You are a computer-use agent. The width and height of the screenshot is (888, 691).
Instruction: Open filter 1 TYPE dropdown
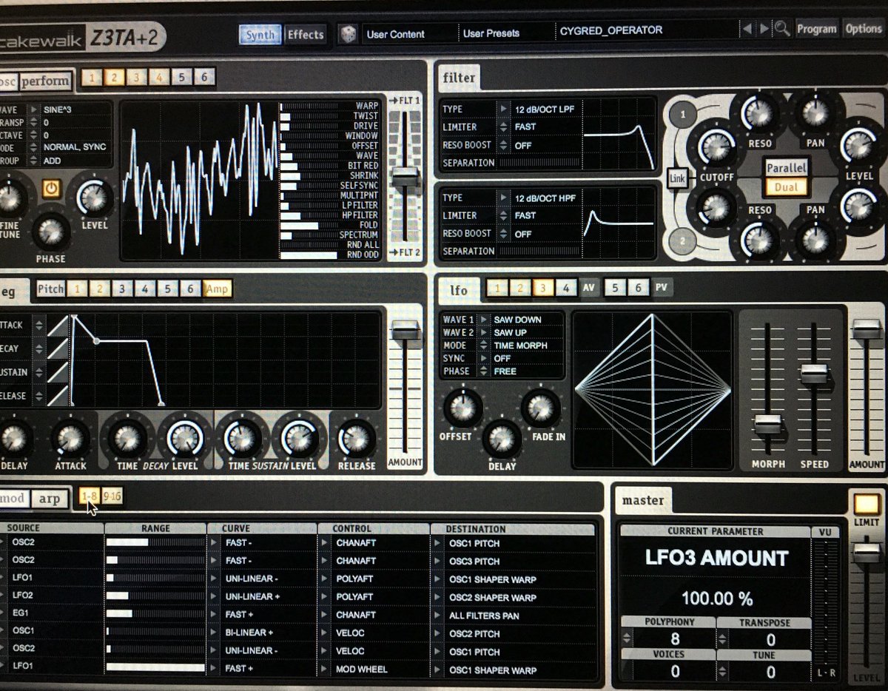point(505,109)
